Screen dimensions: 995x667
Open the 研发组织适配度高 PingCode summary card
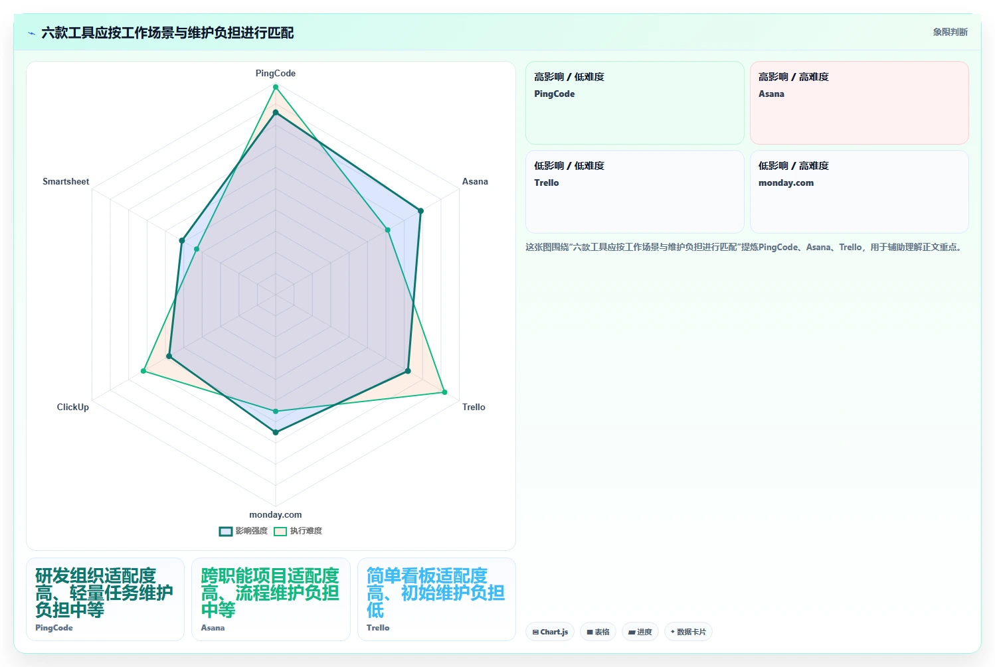click(x=105, y=599)
